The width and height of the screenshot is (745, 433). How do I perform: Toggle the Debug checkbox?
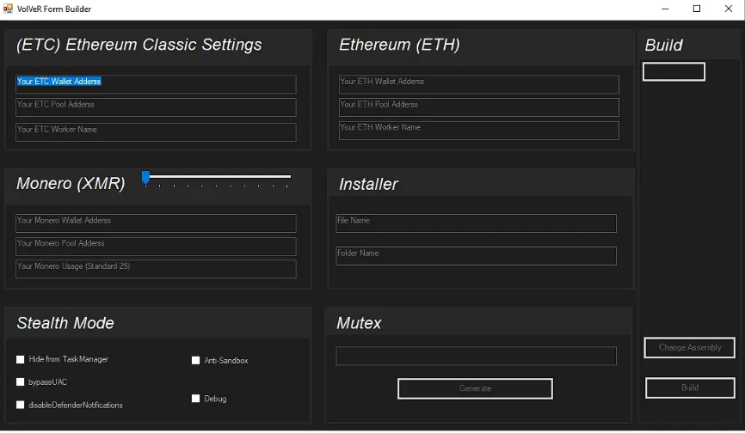[x=195, y=399]
